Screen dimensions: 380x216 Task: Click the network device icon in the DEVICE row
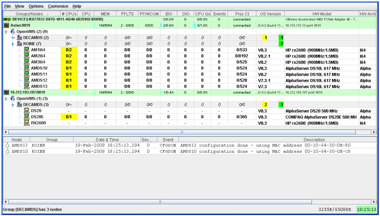[7, 19]
